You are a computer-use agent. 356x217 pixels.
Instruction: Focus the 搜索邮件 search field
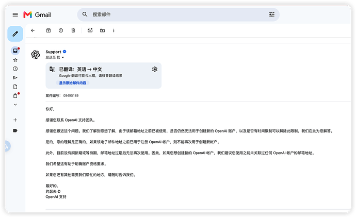(178, 14)
